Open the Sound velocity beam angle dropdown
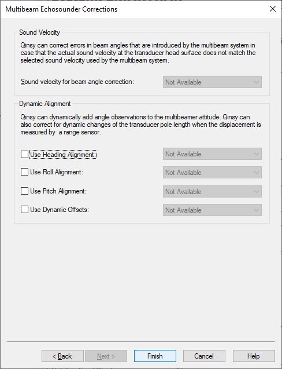Screen dimensions: 282x369 pos(212,82)
